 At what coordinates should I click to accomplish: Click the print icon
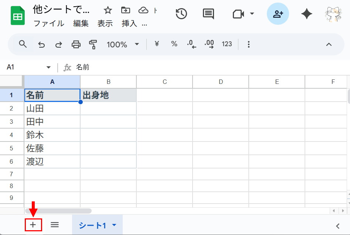click(76, 45)
